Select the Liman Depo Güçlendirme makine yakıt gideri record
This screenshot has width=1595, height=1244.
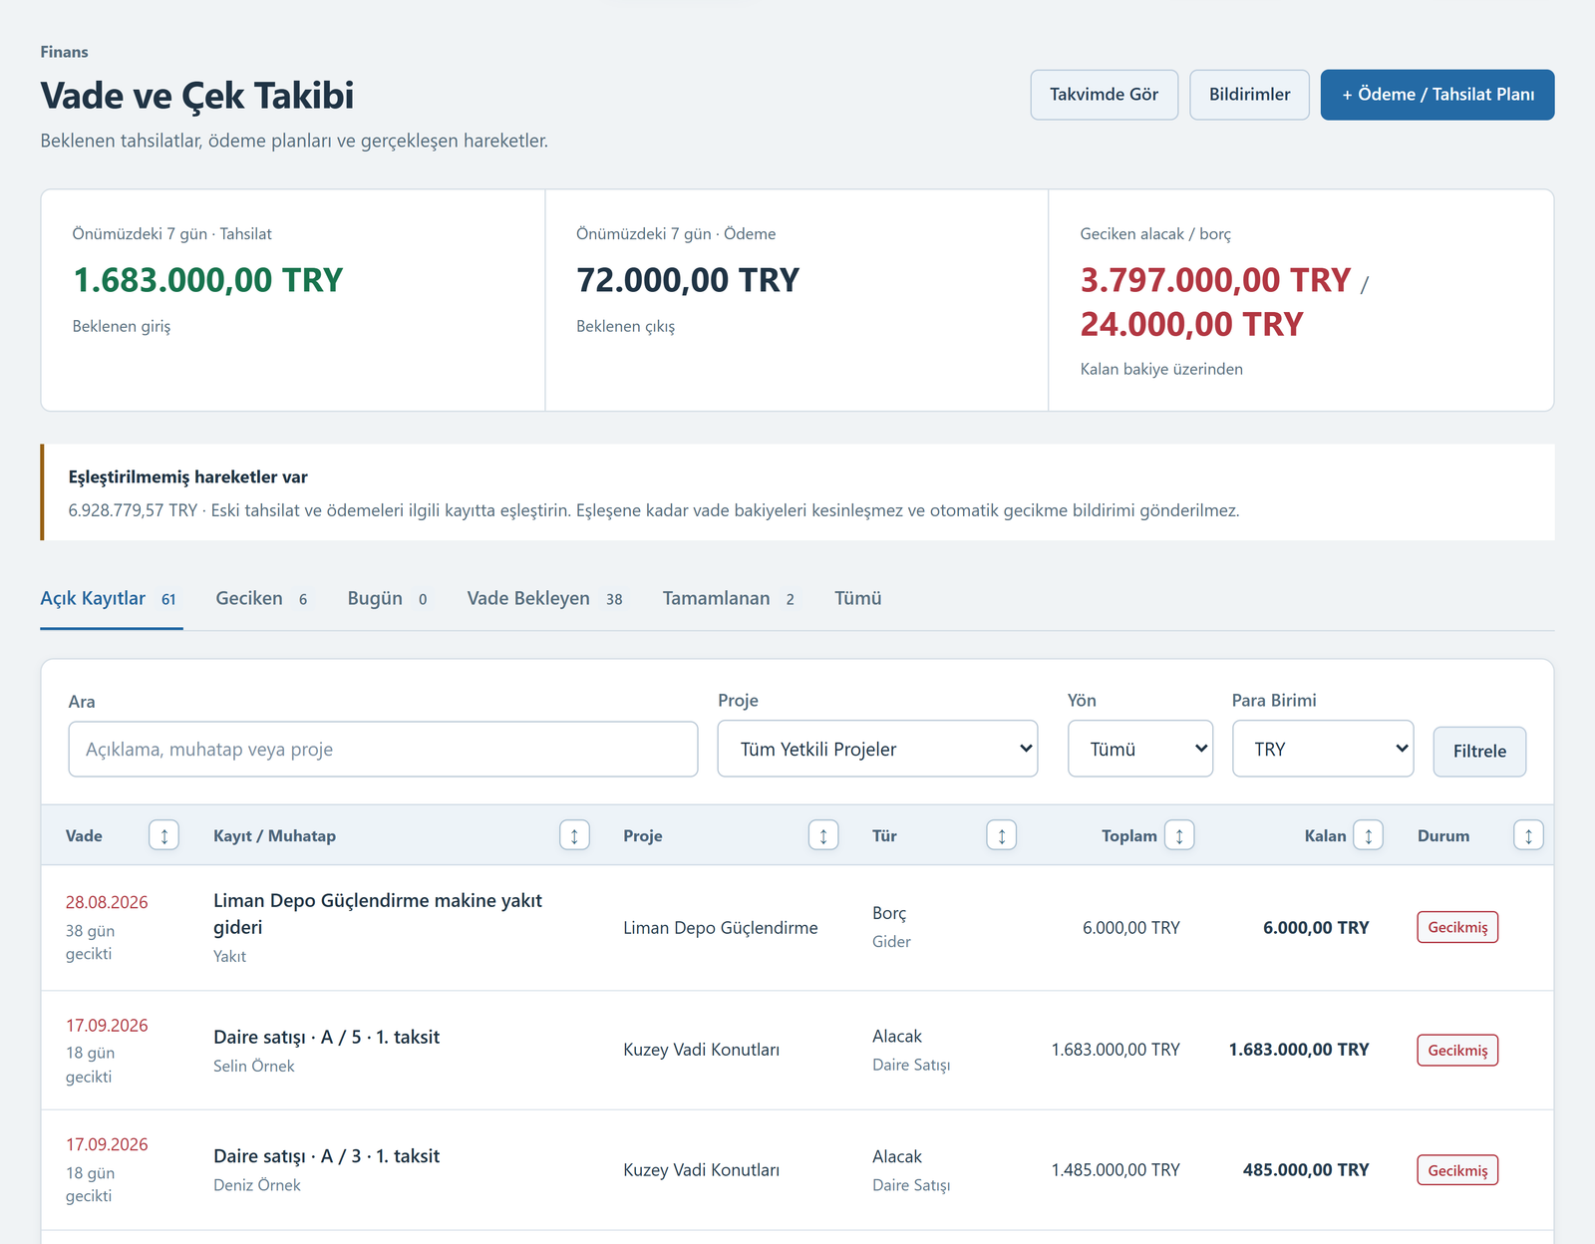click(x=378, y=914)
